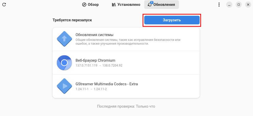Open the three-dot main menu
This screenshot has height=116, width=253.
[219, 5]
